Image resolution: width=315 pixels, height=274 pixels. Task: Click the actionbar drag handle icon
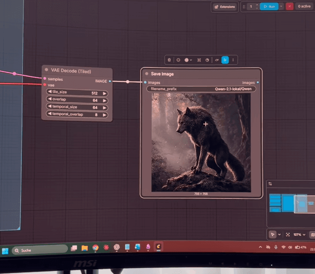click(244, 7)
